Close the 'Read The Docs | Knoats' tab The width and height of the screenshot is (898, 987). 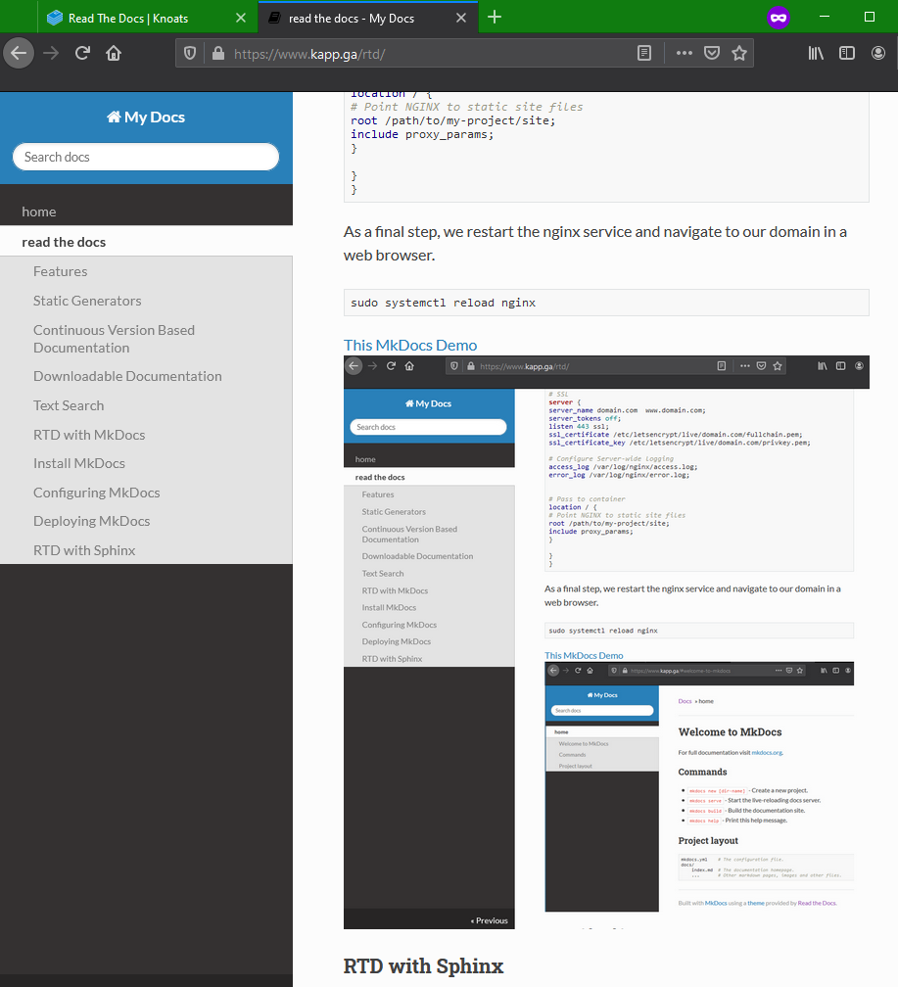pyautogui.click(x=241, y=19)
